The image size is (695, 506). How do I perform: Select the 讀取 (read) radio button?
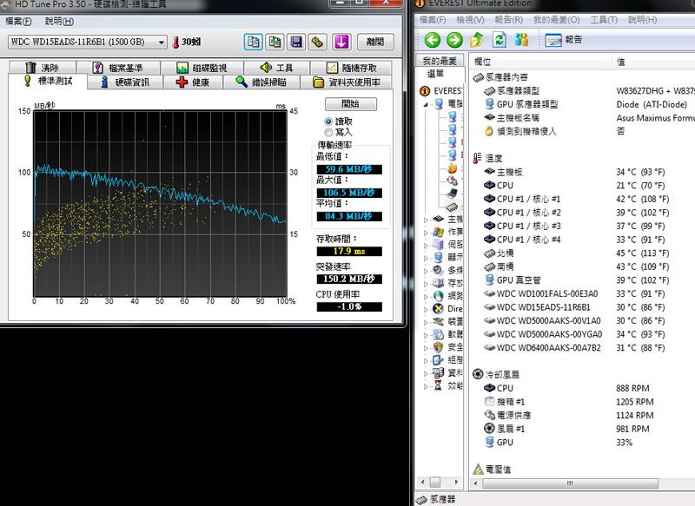point(328,122)
